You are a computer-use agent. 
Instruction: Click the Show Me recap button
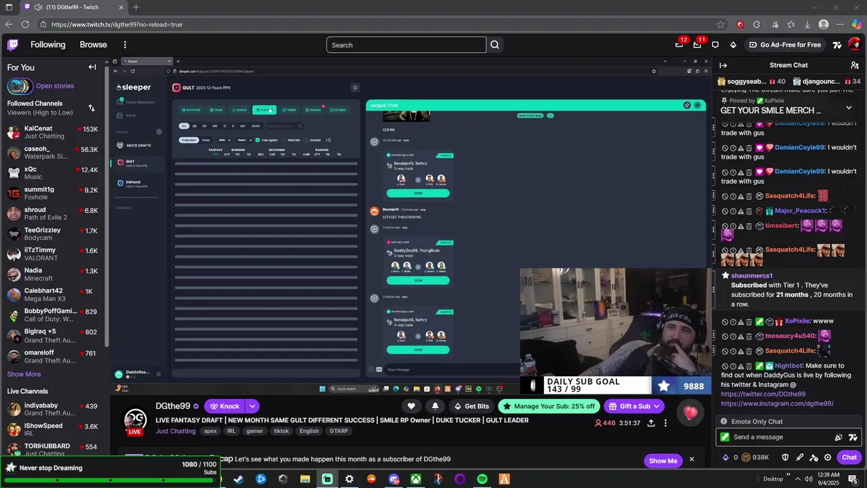pyautogui.click(x=662, y=461)
